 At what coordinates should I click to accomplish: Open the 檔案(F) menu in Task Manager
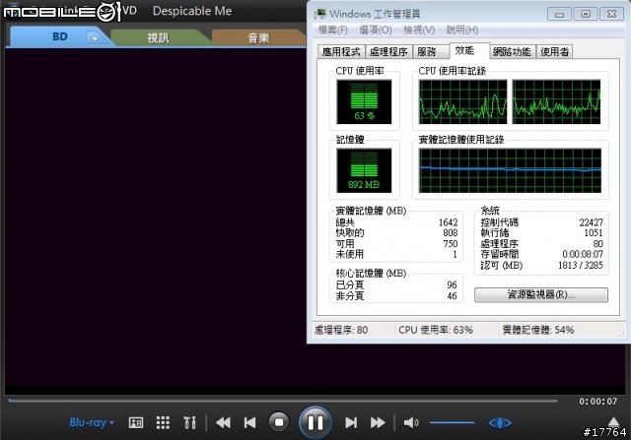333,30
